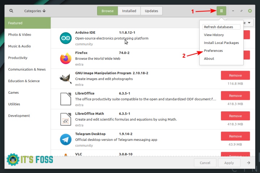The width and height of the screenshot is (260, 173).
Task: Open the sort dropdown arrow at top right
Action: coord(249,23)
